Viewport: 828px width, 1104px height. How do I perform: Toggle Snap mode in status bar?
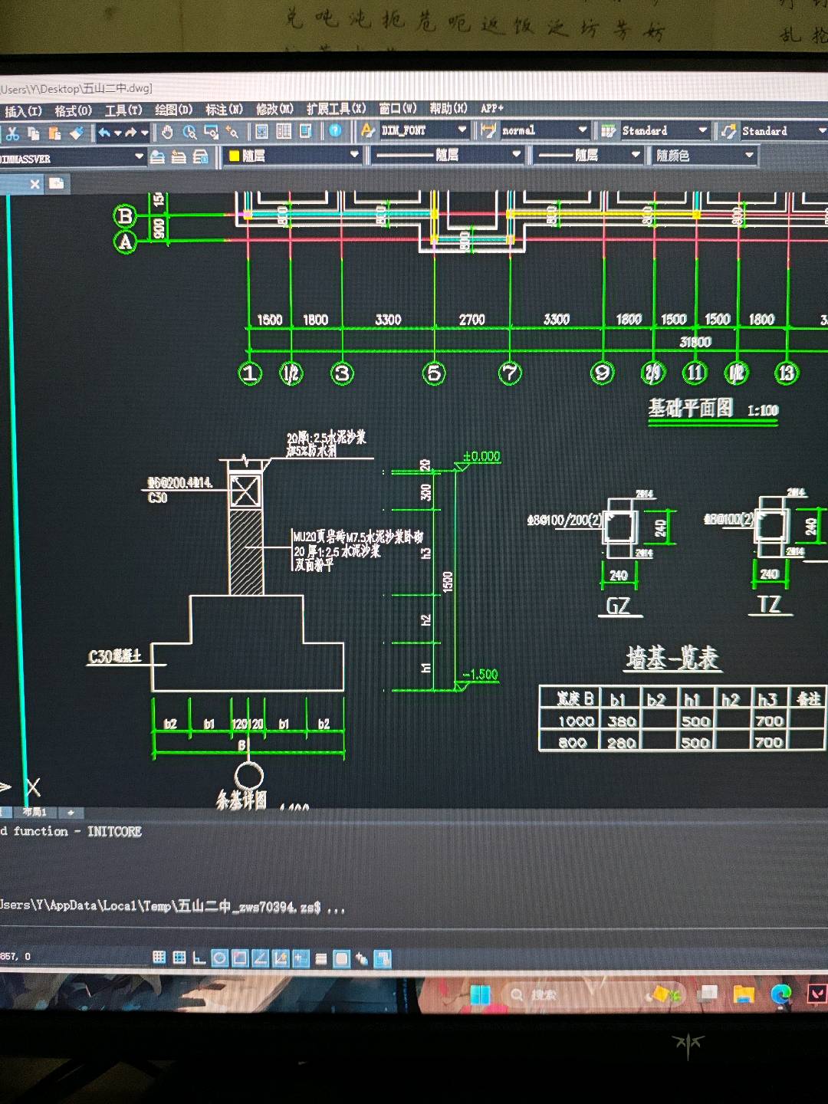pos(159,957)
